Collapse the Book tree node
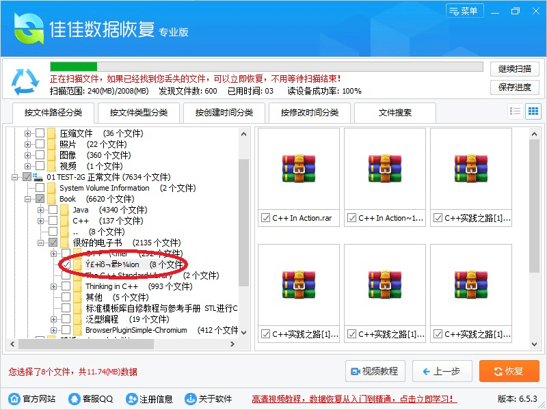This screenshot has height=410, width=547. coord(27,199)
